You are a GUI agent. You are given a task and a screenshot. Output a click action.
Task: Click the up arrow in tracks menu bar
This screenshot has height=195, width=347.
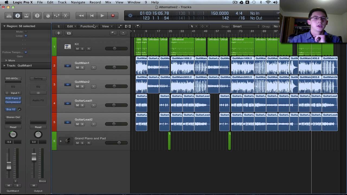[x=59, y=26]
